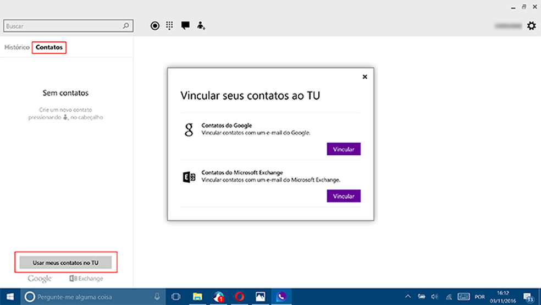
Task: Open purple phone app in taskbar
Action: [x=281, y=297]
